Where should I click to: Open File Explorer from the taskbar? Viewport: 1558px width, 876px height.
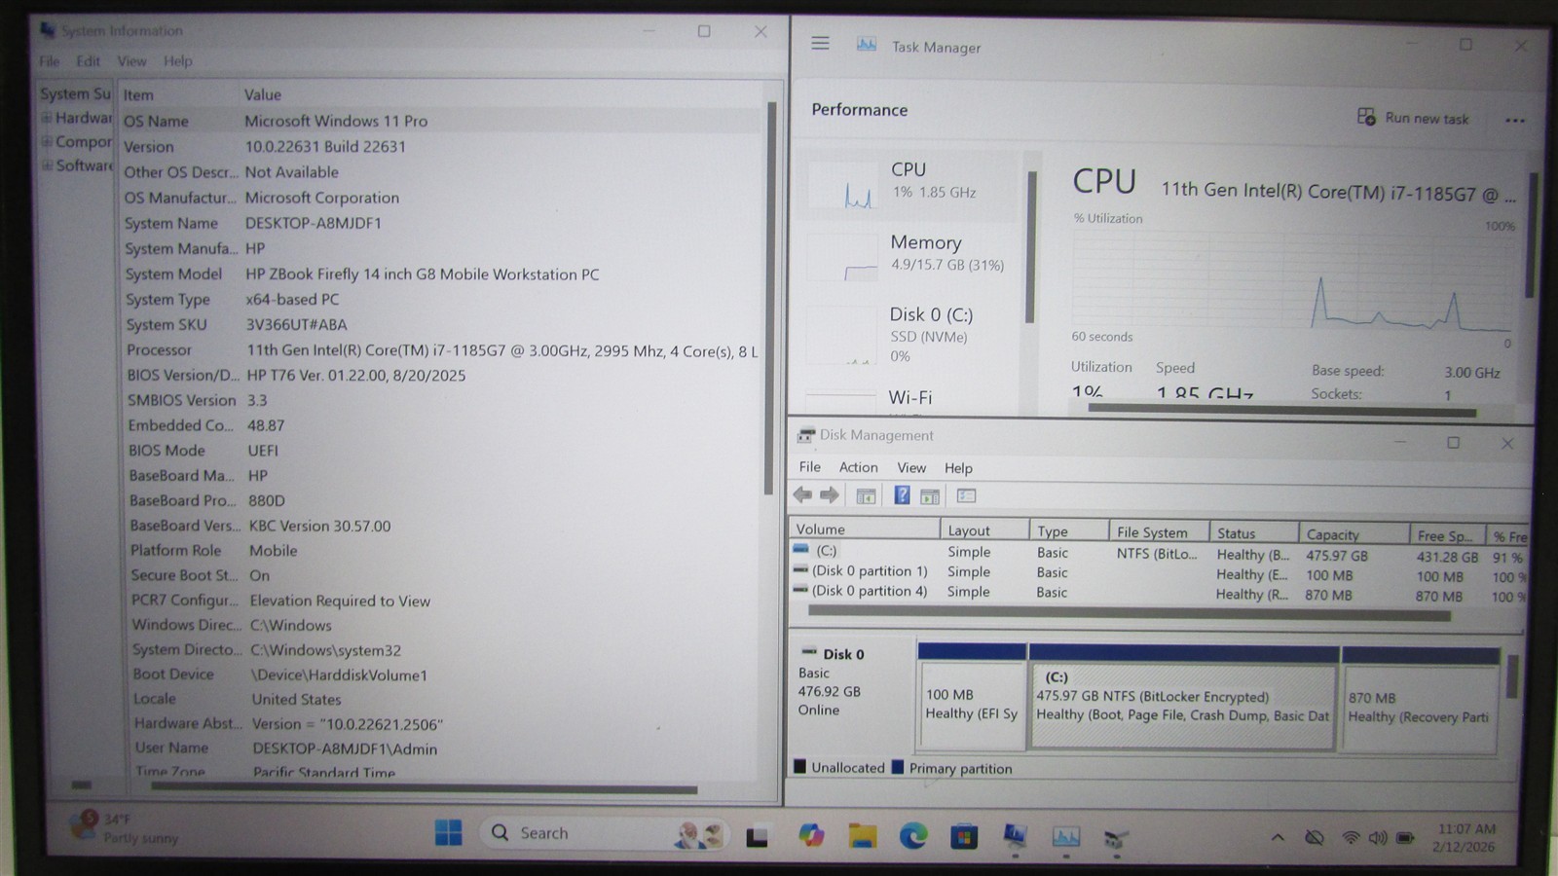(x=862, y=835)
